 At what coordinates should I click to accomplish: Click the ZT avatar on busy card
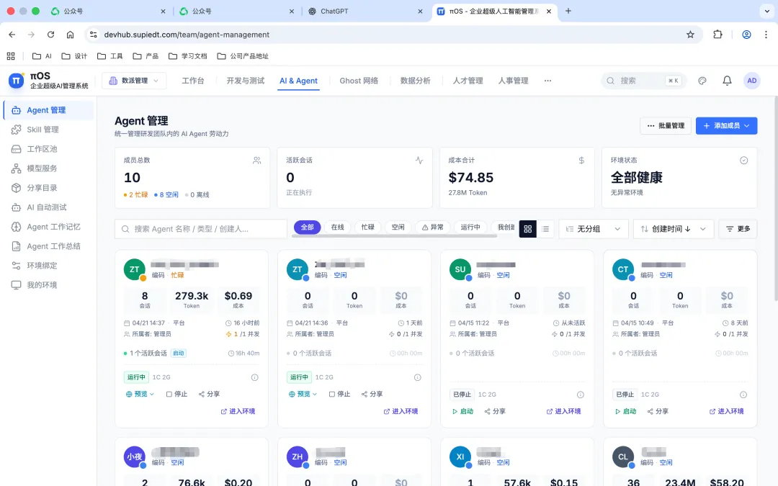point(135,269)
